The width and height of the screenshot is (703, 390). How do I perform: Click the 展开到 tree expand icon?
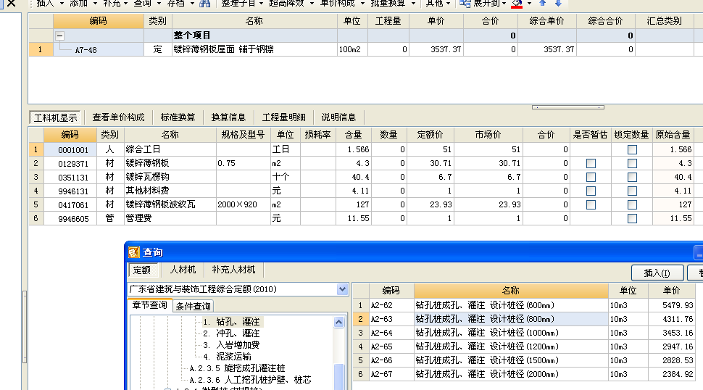coord(465,4)
